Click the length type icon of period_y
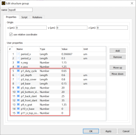This screenshot has width=136, height=135. tap(18, 58)
